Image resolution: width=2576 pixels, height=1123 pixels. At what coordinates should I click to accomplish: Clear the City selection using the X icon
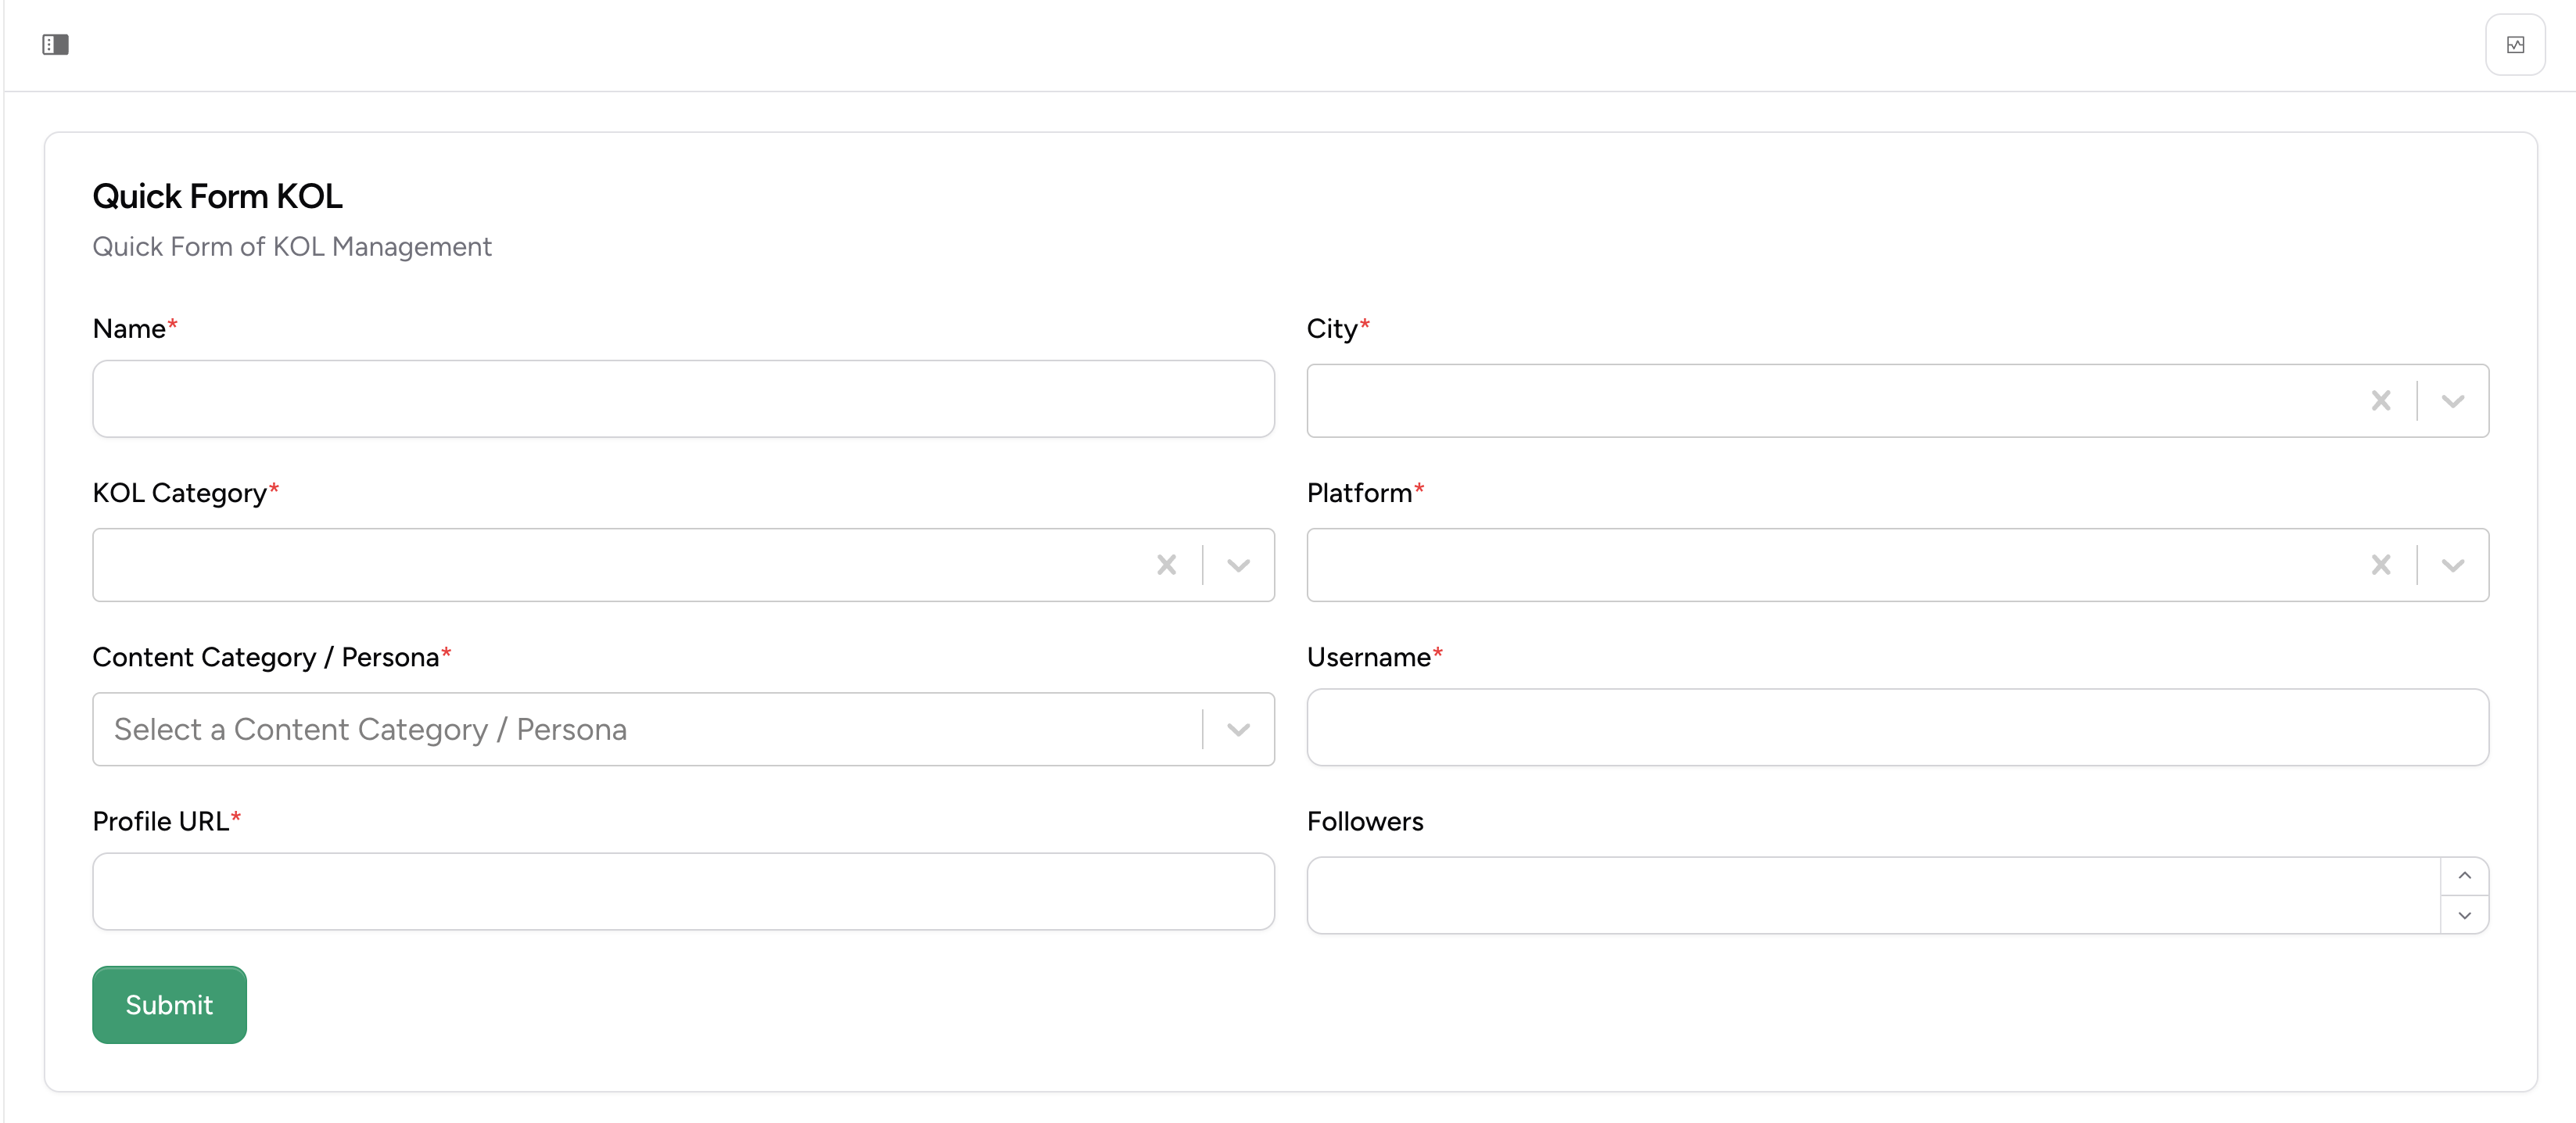pos(2381,400)
